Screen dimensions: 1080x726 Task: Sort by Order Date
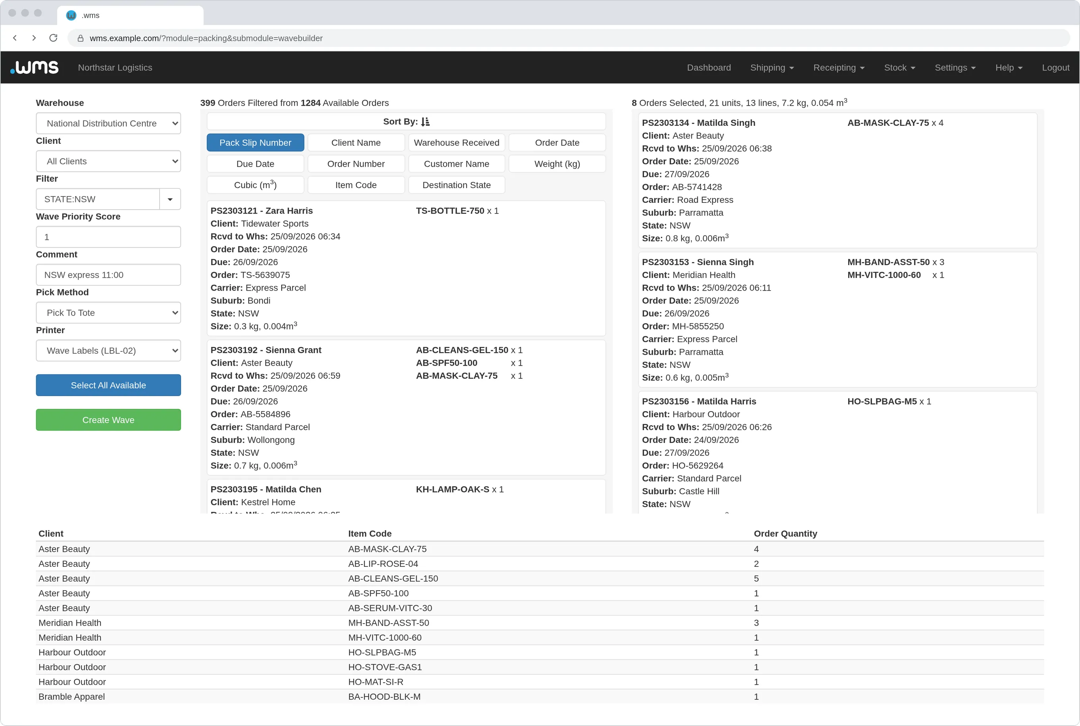(x=557, y=143)
